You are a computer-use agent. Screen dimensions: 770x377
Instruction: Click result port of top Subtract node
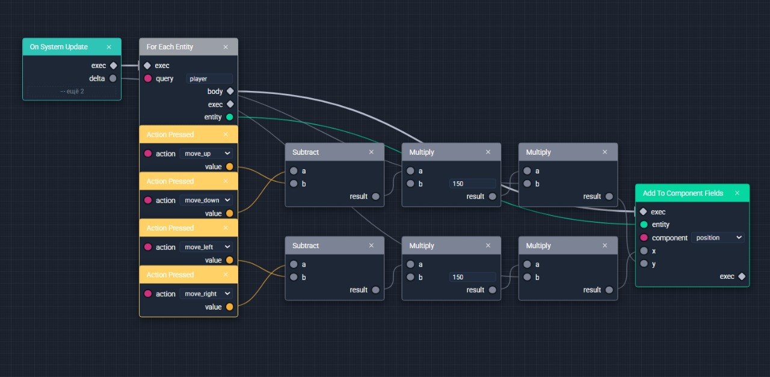pyautogui.click(x=375, y=196)
